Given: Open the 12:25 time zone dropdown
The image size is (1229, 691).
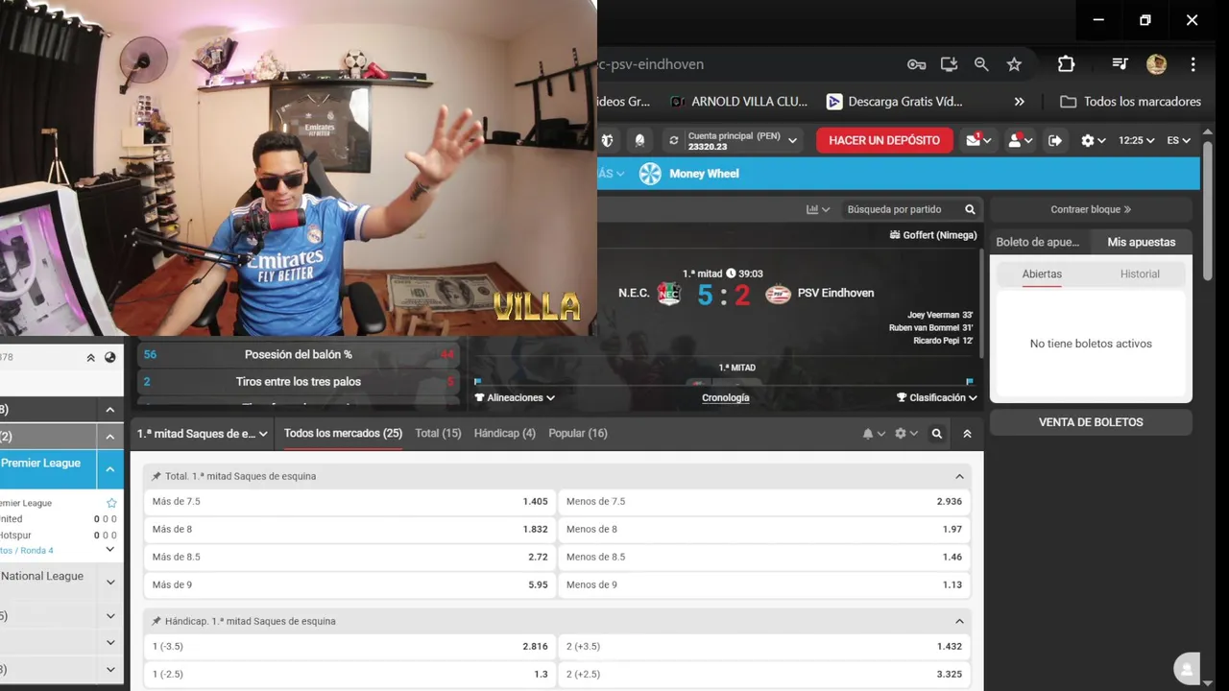Looking at the screenshot, I should pos(1136,140).
